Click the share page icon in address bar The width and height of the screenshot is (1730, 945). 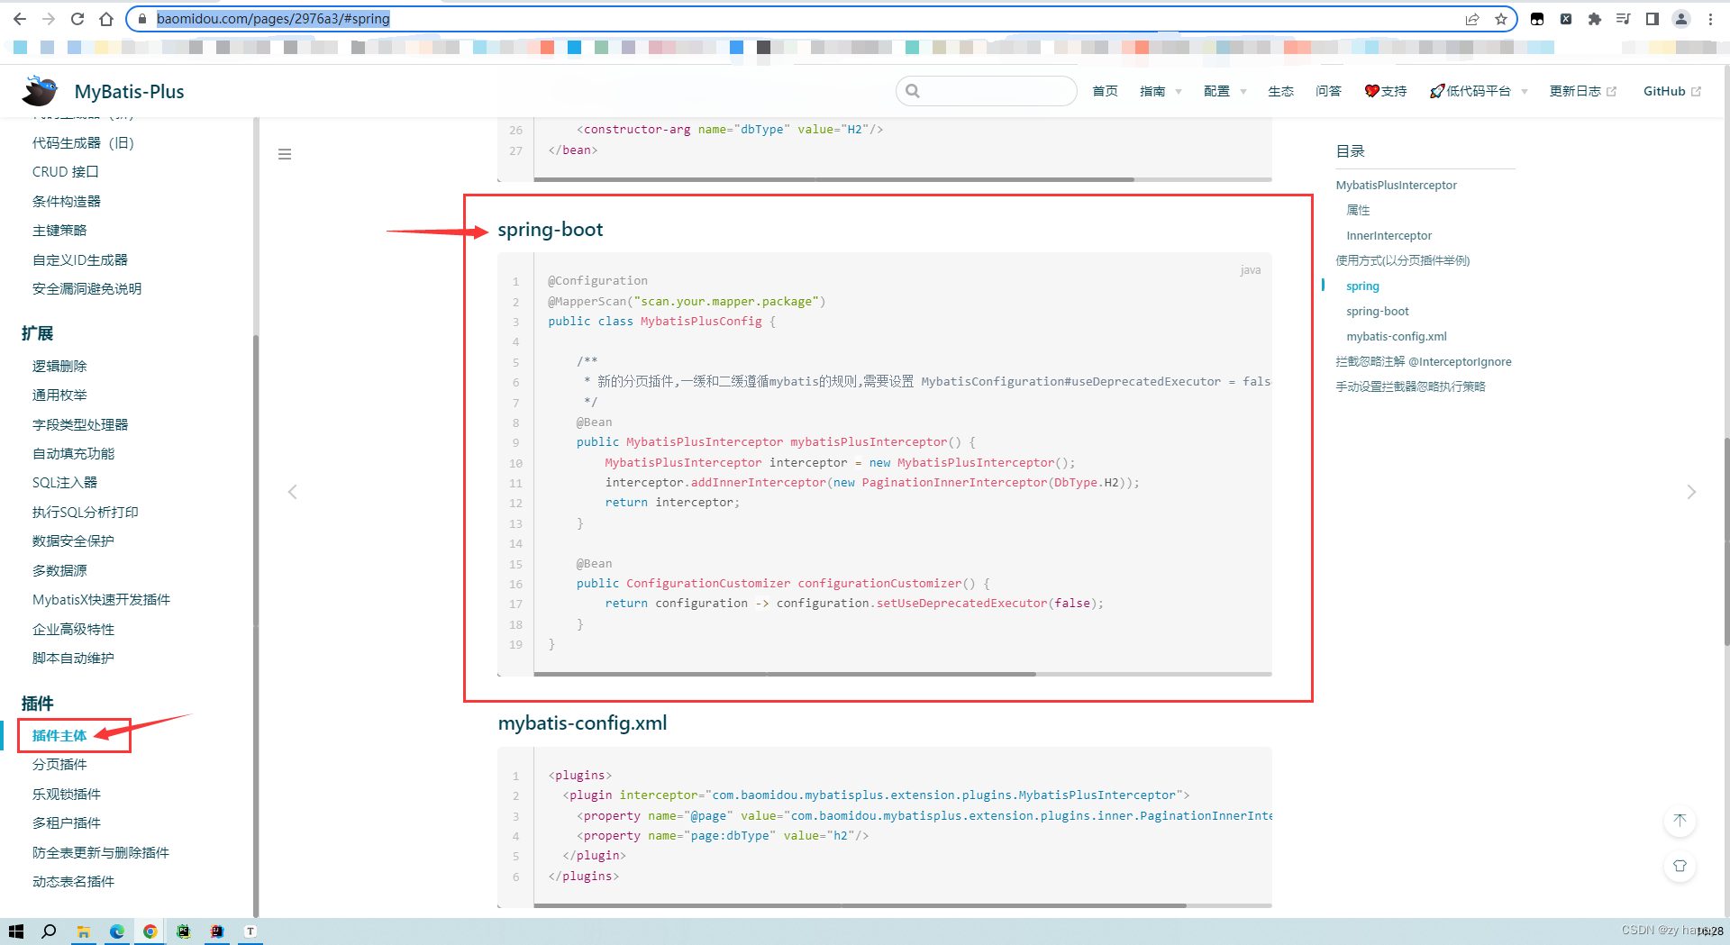click(1472, 19)
